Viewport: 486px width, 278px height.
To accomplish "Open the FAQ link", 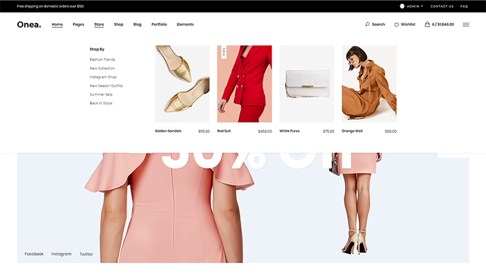I will point(464,6).
